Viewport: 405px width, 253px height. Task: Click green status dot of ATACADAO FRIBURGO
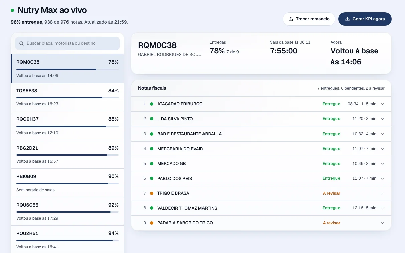pyautogui.click(x=152, y=104)
